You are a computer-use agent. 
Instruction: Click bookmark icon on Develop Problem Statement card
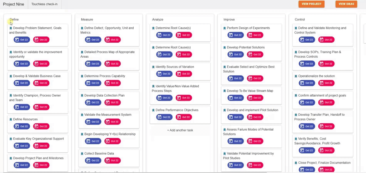pos(11,28)
